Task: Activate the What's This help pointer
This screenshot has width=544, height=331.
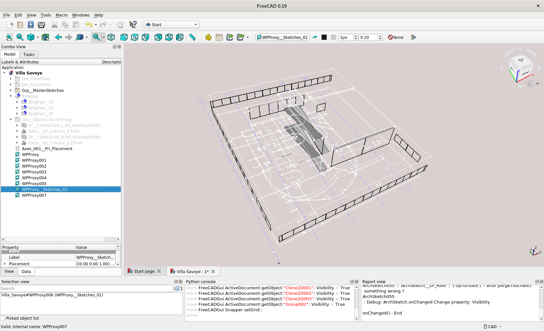Action: pos(133,25)
